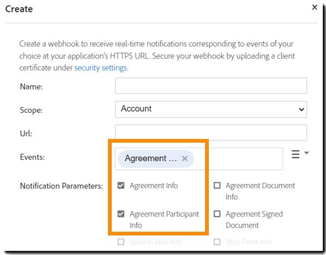Click the Scope label
326x255 pixels.
click(x=31, y=110)
